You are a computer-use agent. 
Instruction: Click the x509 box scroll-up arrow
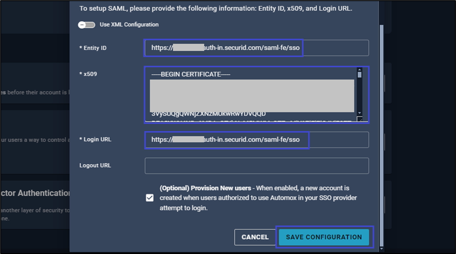point(359,70)
